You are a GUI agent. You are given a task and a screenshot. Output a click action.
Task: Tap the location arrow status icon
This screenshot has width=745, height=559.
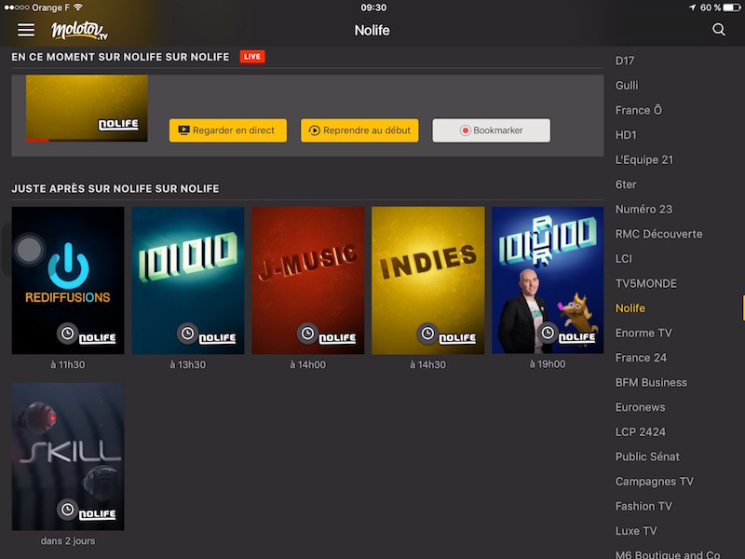point(692,7)
